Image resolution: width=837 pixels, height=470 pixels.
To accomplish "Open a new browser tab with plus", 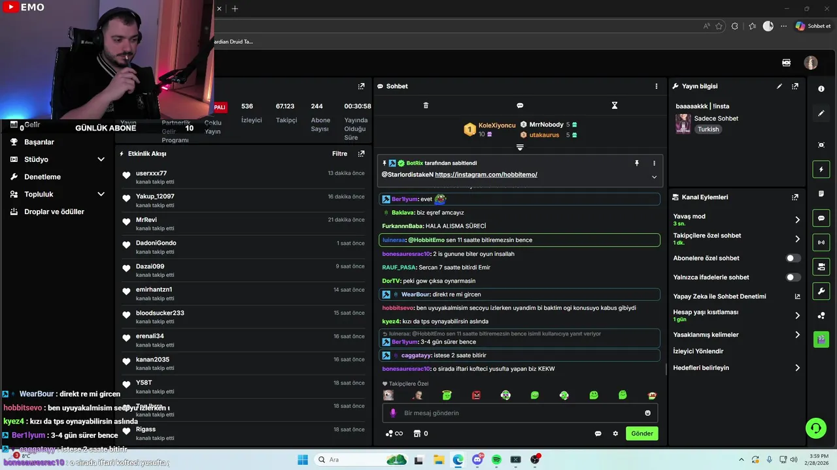I will click(235, 8).
